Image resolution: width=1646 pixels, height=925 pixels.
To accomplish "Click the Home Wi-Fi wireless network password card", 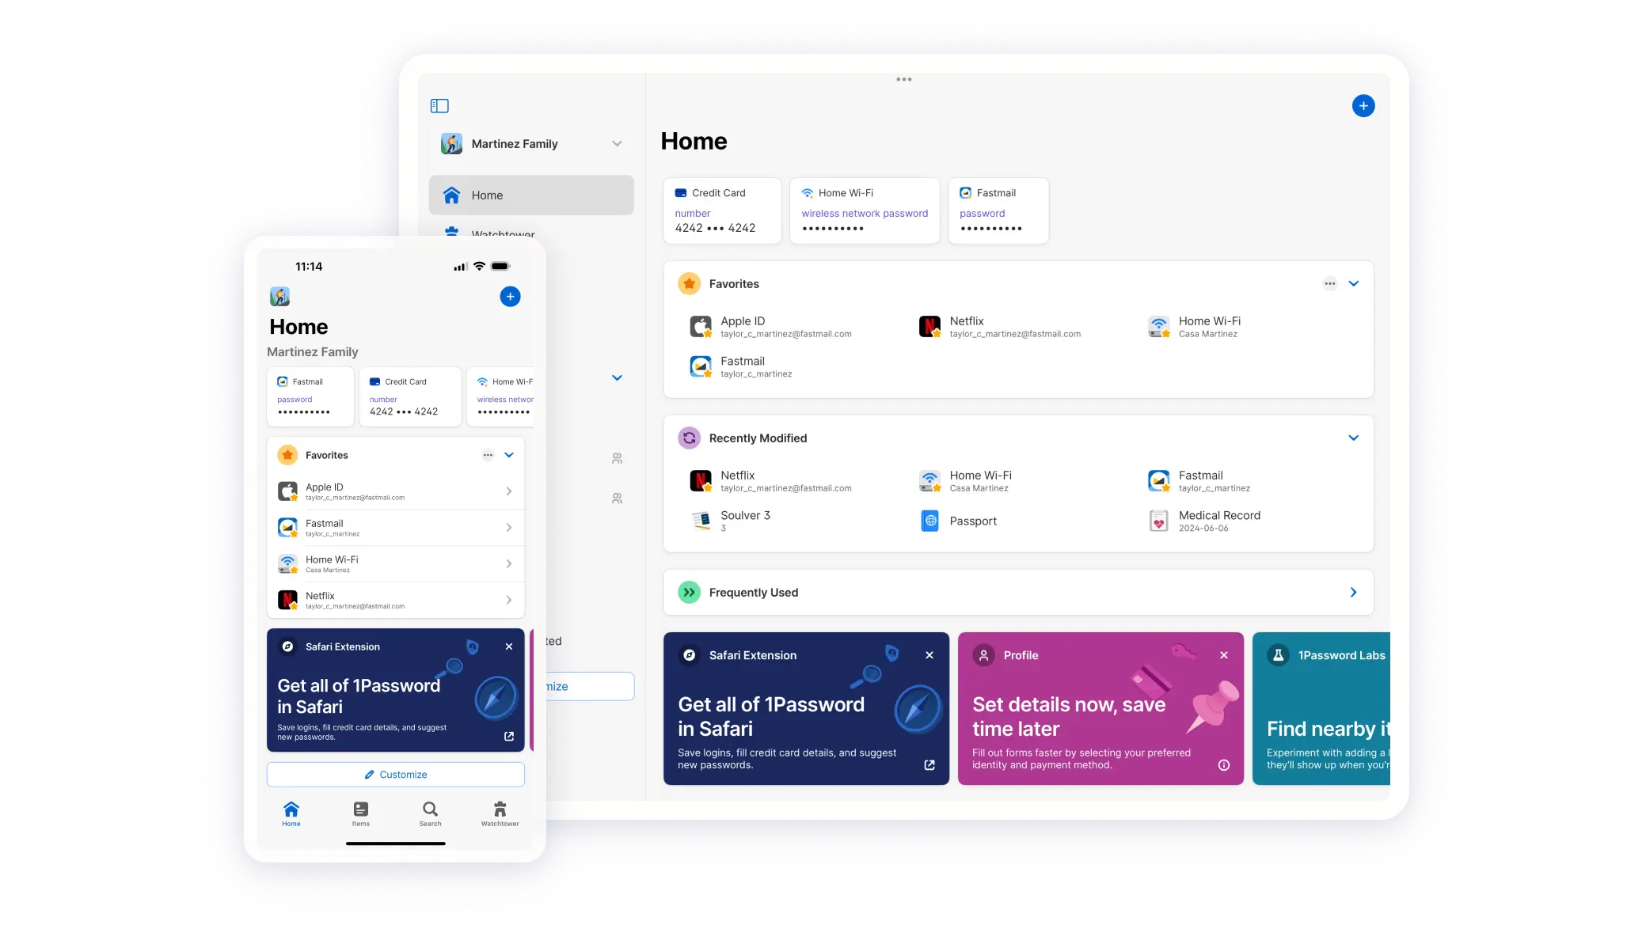I will (x=864, y=210).
